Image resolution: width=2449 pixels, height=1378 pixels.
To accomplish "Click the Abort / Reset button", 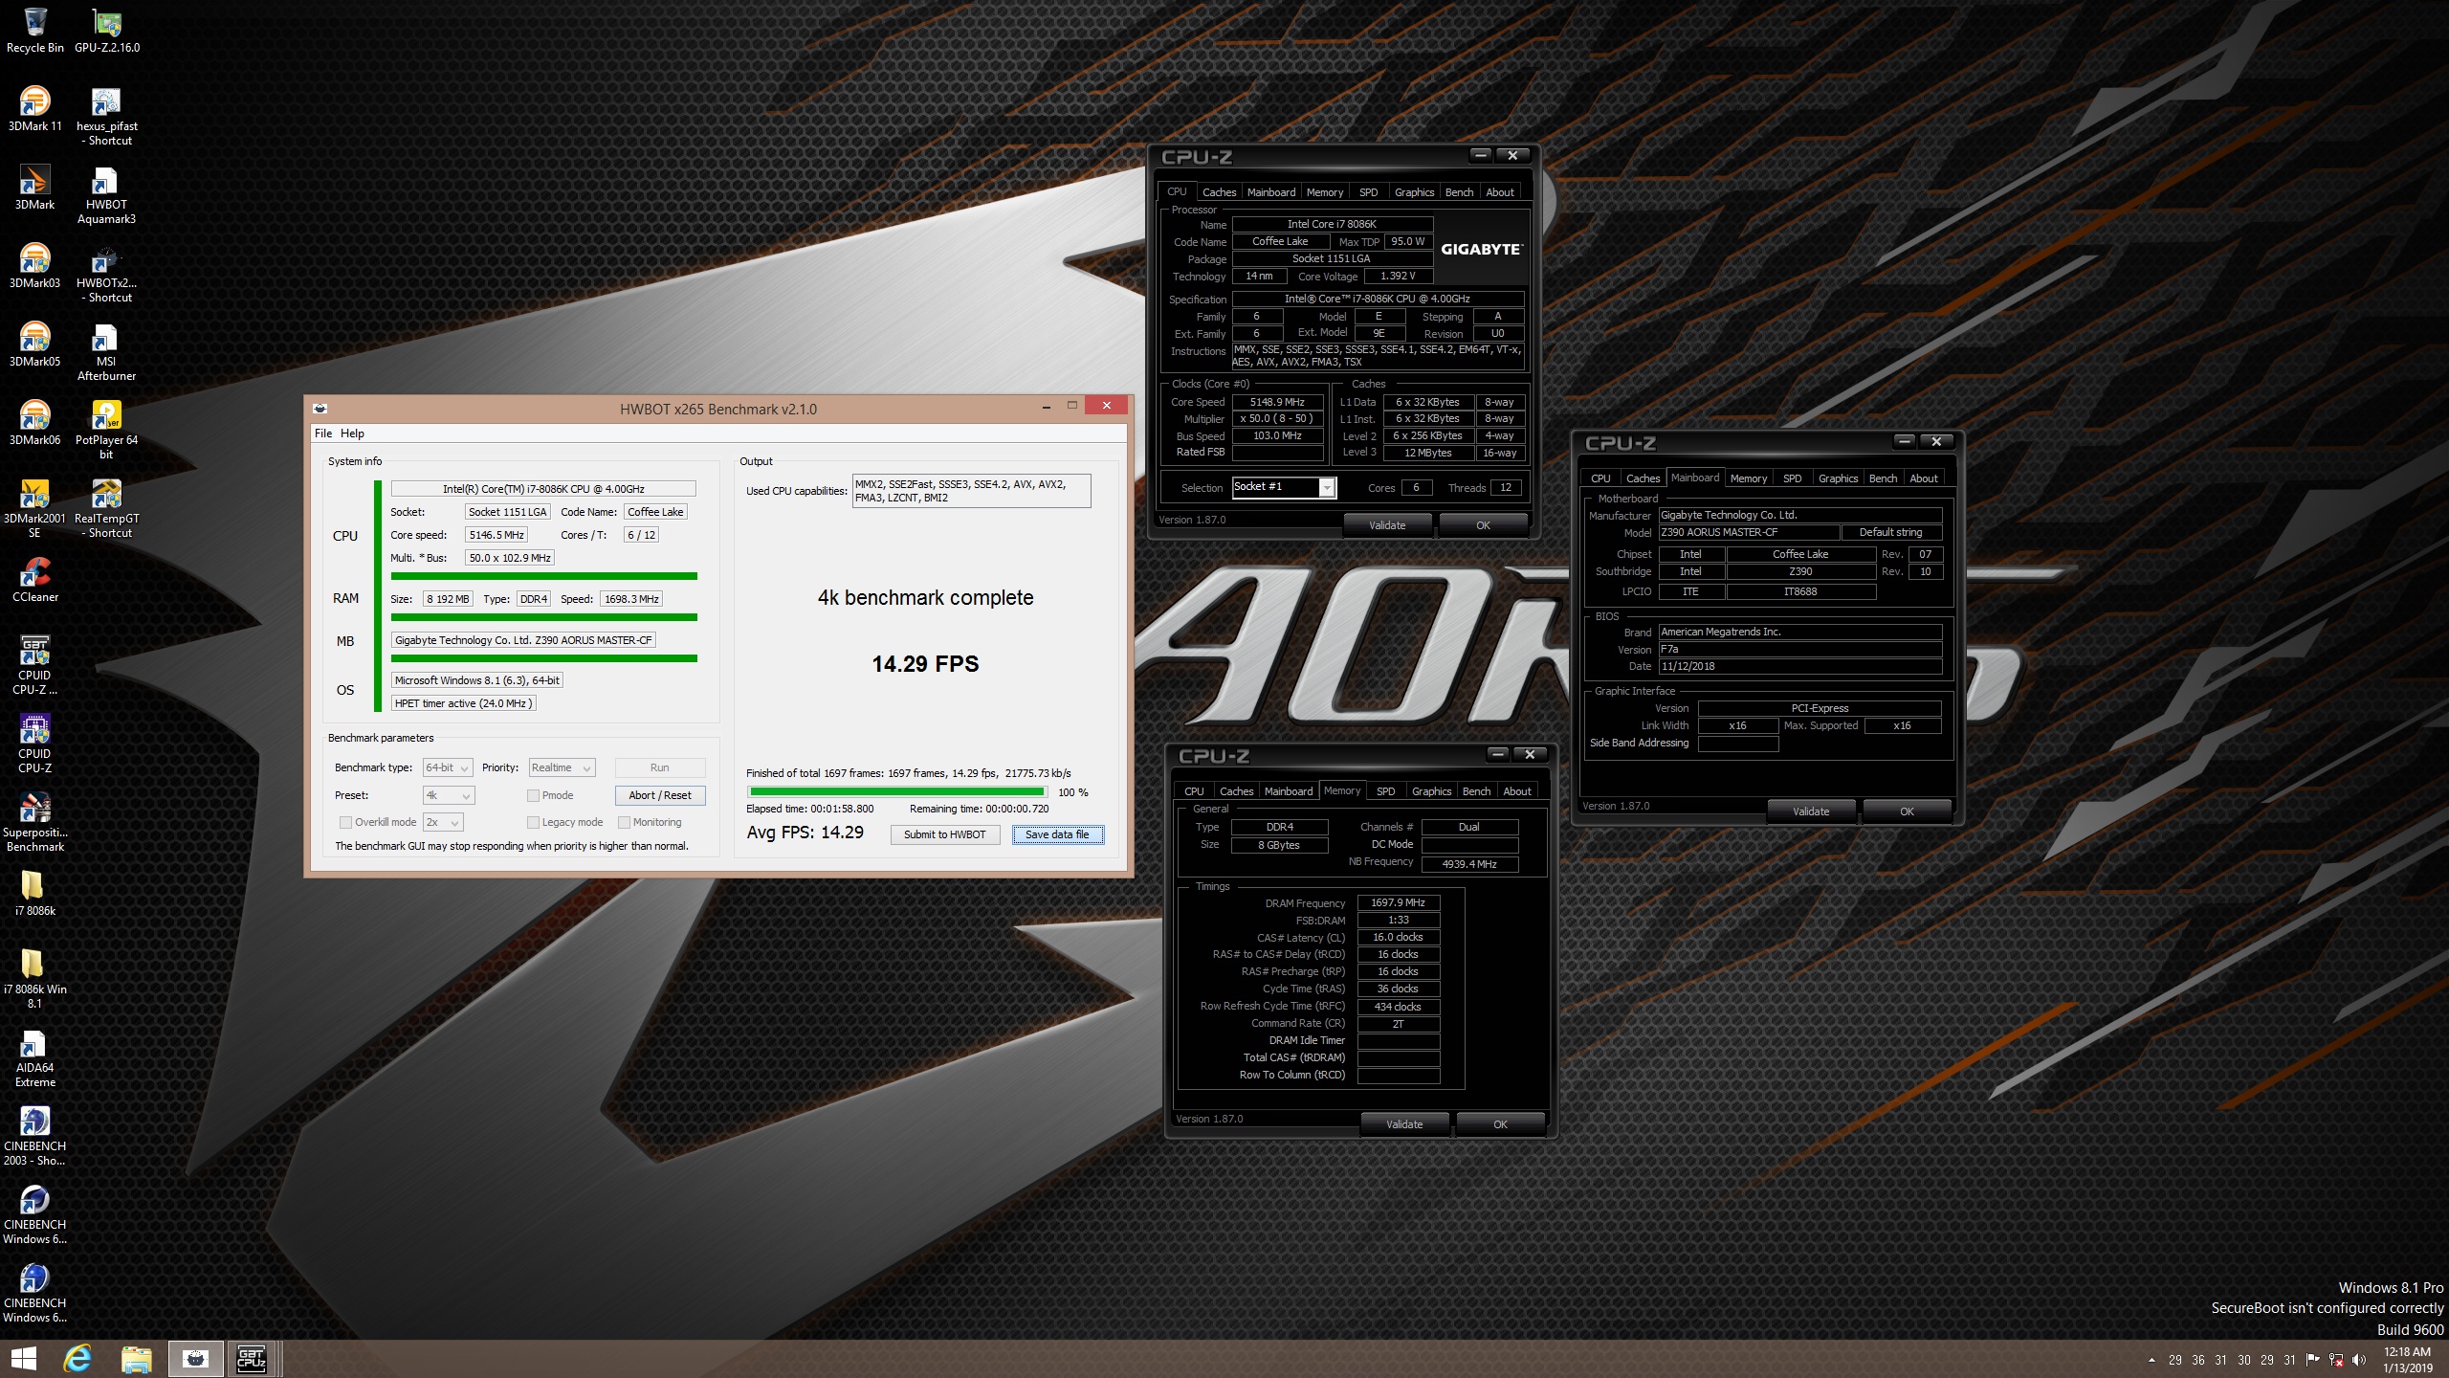I will pyautogui.click(x=660, y=795).
